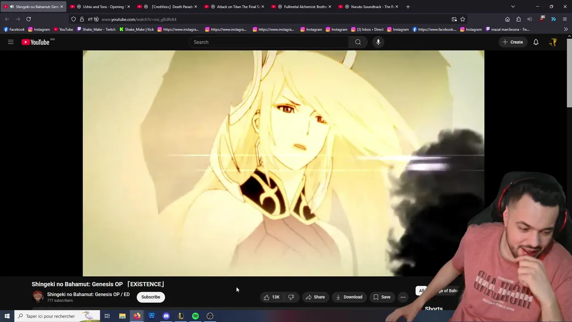The width and height of the screenshot is (572, 322).
Task: Mute the playing Shingeki no Bahamut tab audio icon
Action: pyautogui.click(x=12, y=7)
